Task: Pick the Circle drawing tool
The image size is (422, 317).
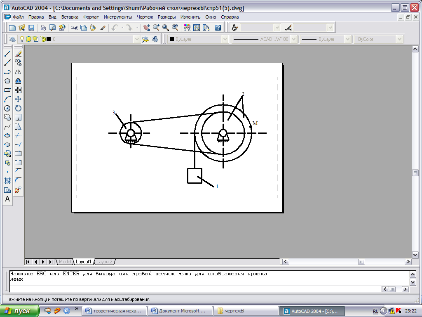Action: pyautogui.click(x=7, y=108)
